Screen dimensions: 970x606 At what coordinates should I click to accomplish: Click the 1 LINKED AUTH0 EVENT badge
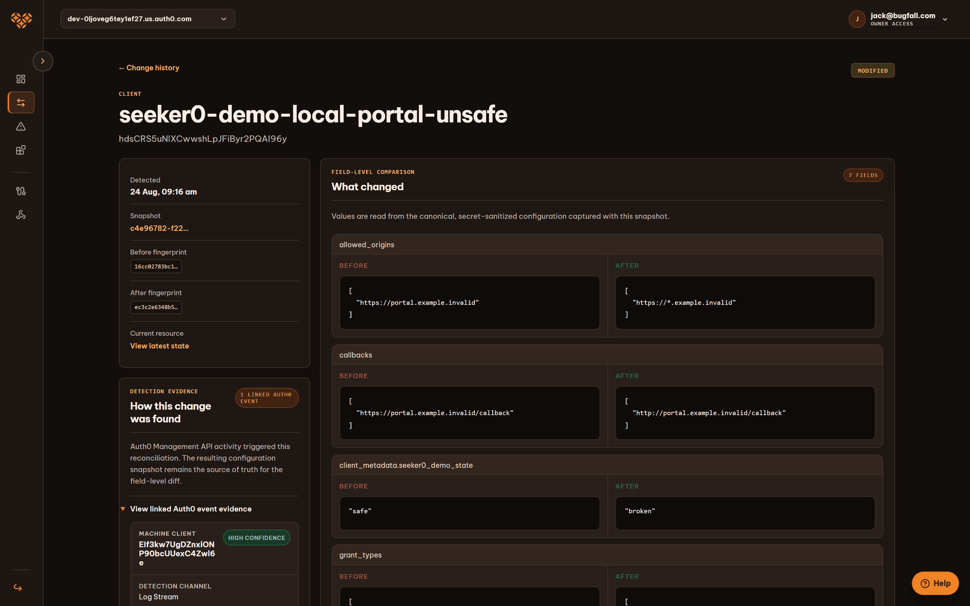pyautogui.click(x=266, y=398)
